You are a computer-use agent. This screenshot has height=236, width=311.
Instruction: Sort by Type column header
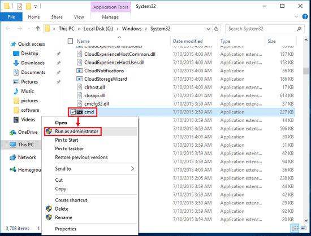point(225,41)
